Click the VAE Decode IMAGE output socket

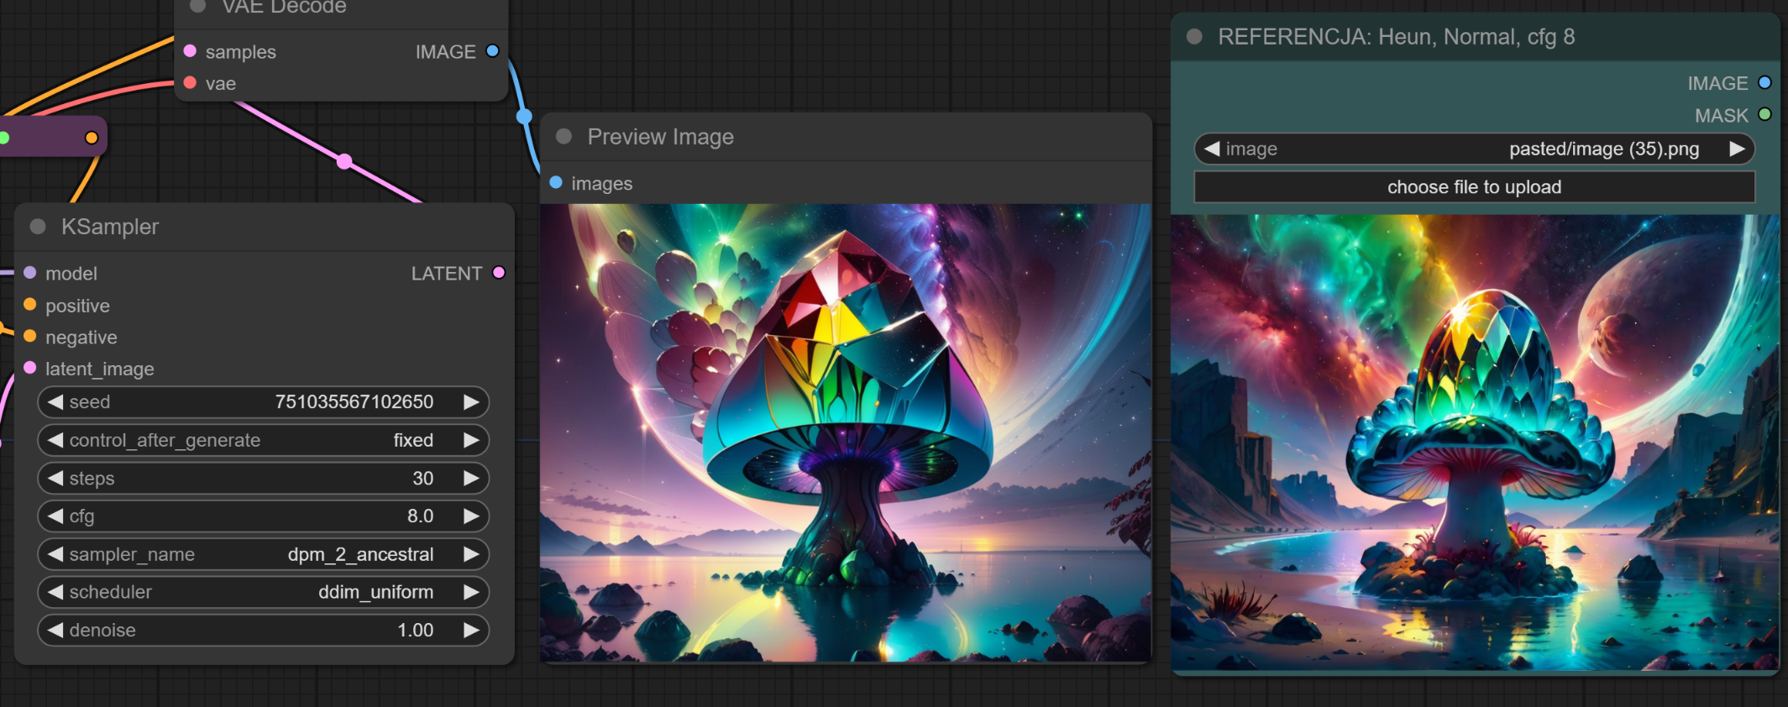493,51
